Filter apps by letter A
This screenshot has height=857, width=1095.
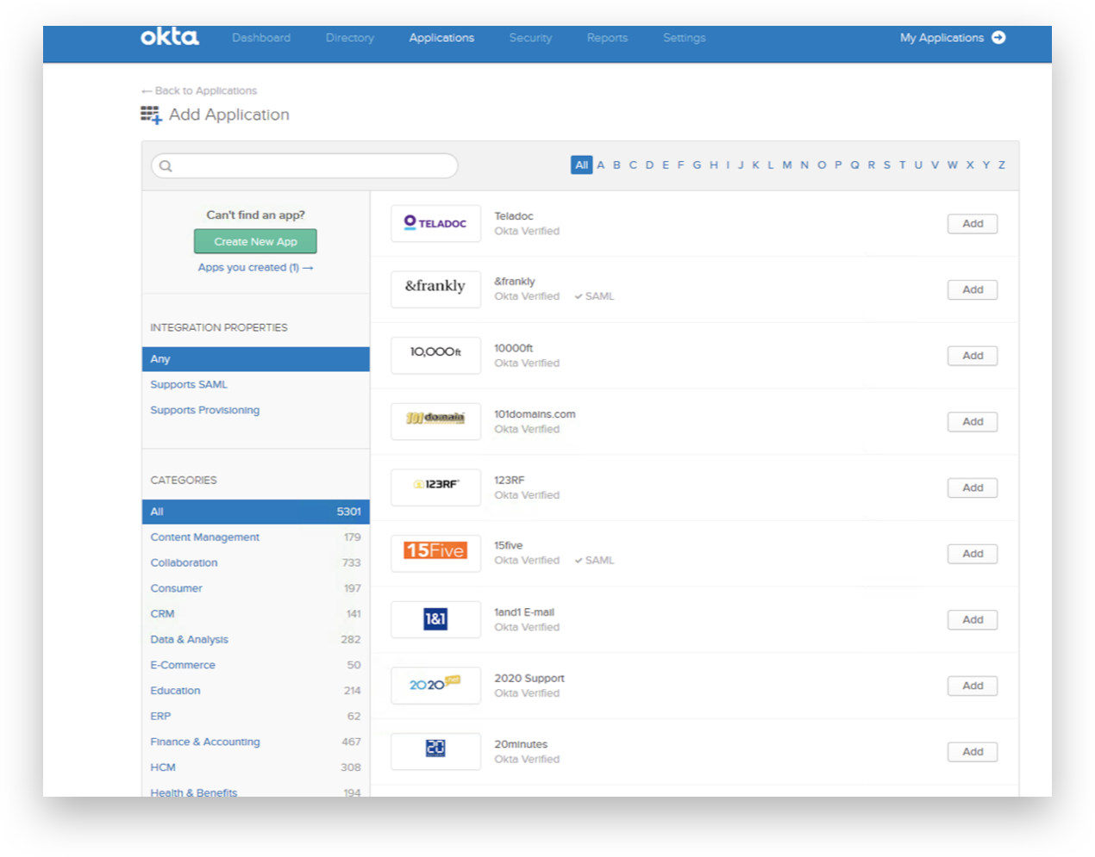click(601, 165)
